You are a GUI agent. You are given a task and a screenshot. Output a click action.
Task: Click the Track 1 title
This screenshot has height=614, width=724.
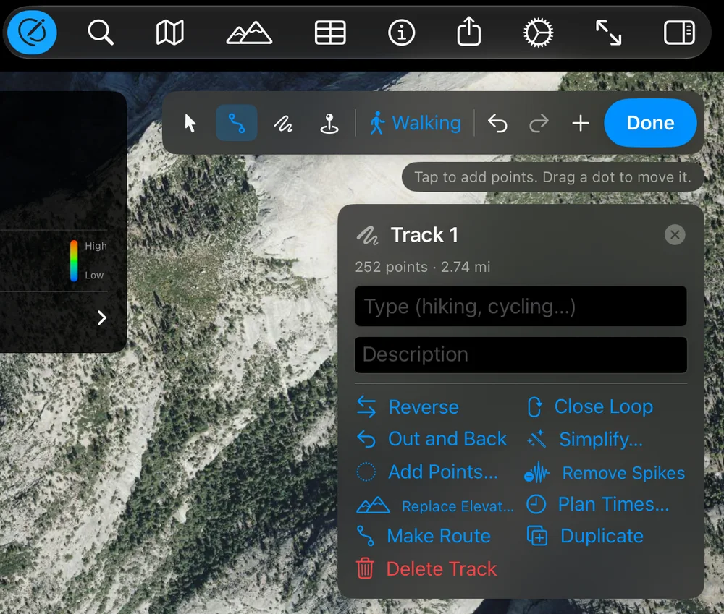[424, 235]
